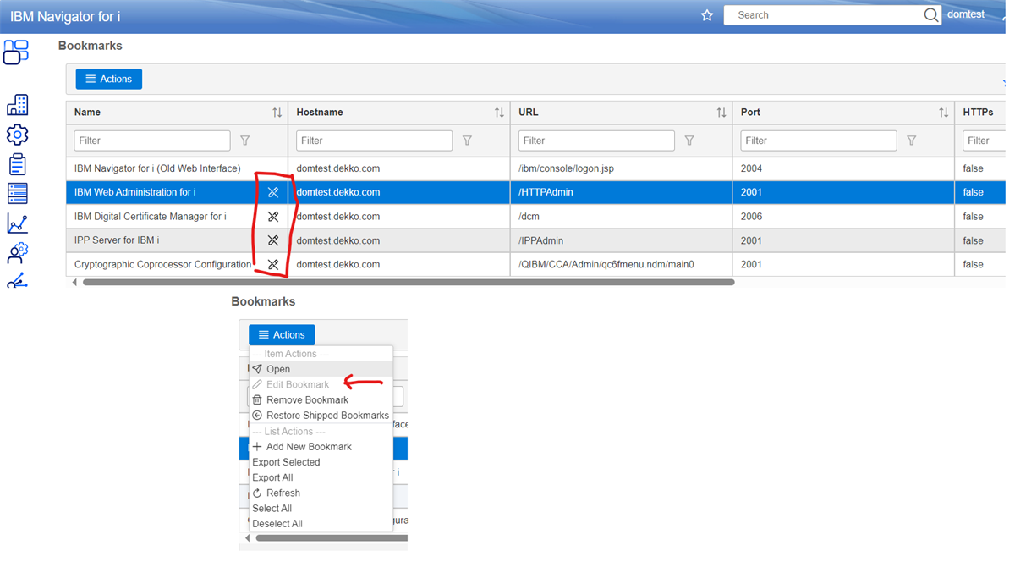Click the line chart sidebar icon
The image size is (1015, 562).
17,223
